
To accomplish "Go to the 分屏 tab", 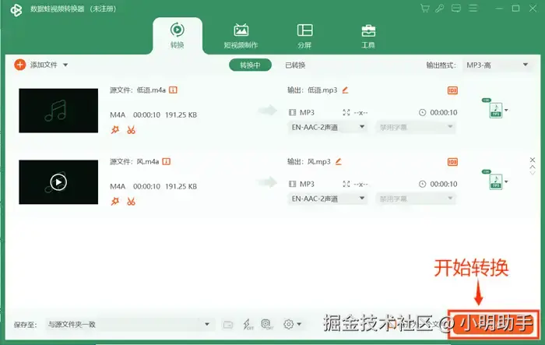I will (304, 36).
